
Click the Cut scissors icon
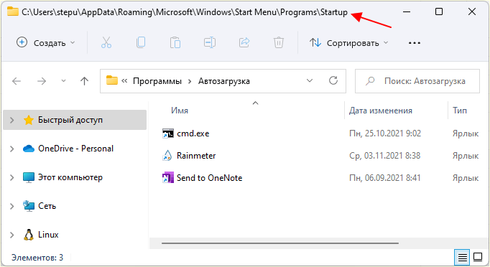click(x=106, y=42)
